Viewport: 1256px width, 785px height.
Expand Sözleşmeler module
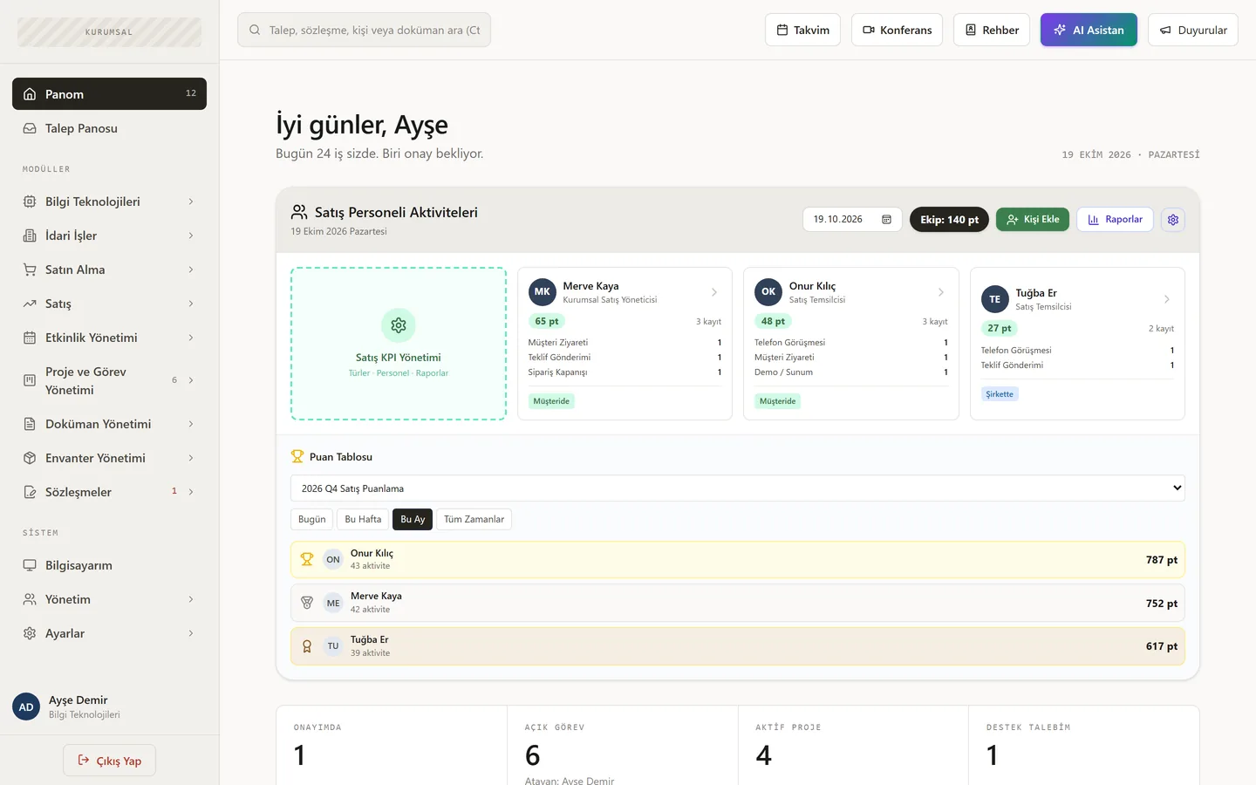point(109,492)
